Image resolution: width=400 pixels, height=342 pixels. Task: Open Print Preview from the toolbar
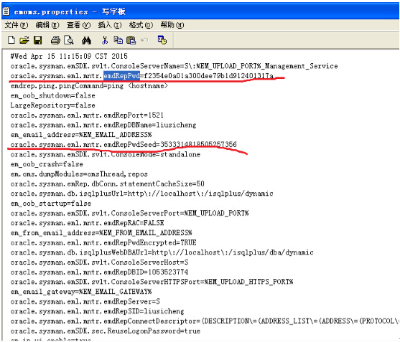coord(69,40)
